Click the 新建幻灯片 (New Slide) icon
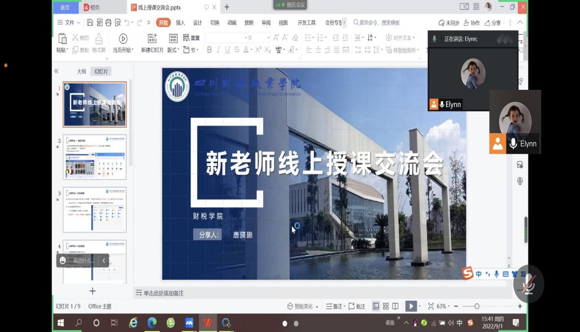 click(152, 39)
